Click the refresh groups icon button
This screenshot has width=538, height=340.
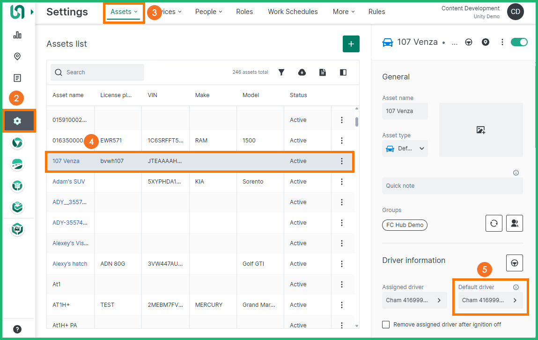pos(494,223)
